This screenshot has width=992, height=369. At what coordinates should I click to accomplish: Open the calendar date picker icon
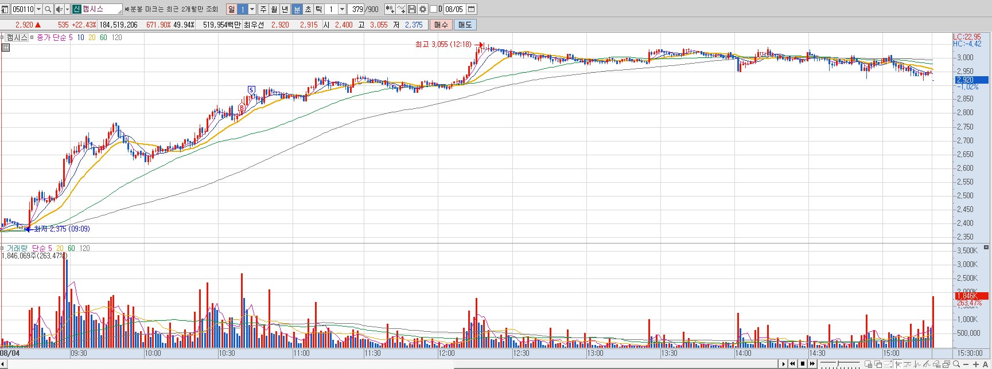coord(471,9)
